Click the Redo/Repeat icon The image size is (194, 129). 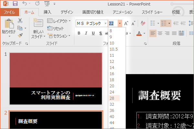click(x=37, y=4)
